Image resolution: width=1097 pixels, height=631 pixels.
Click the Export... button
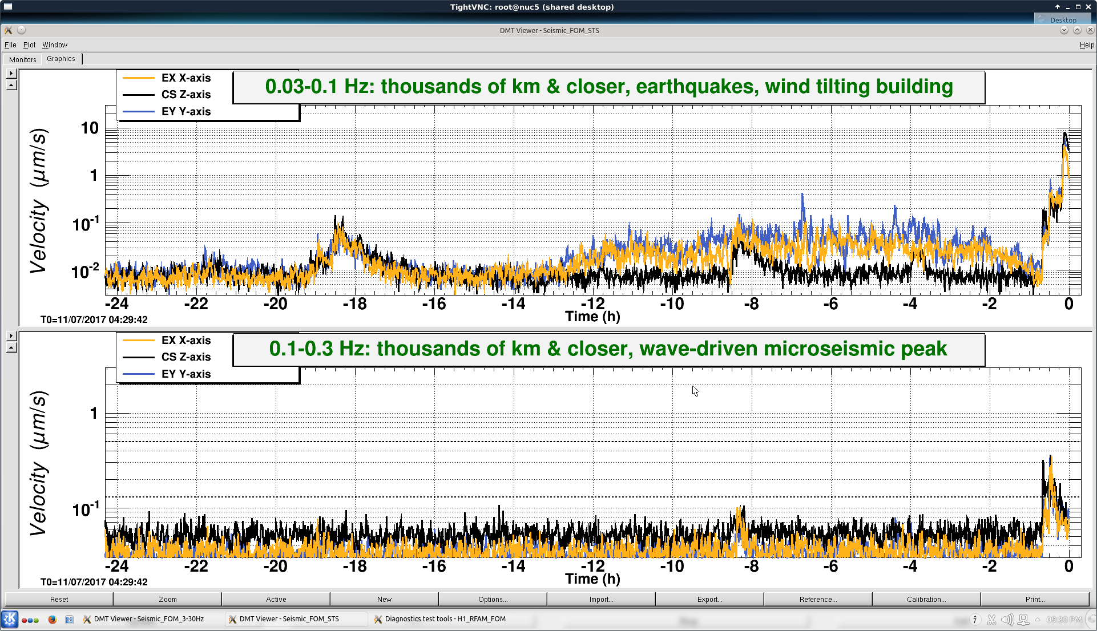709,599
